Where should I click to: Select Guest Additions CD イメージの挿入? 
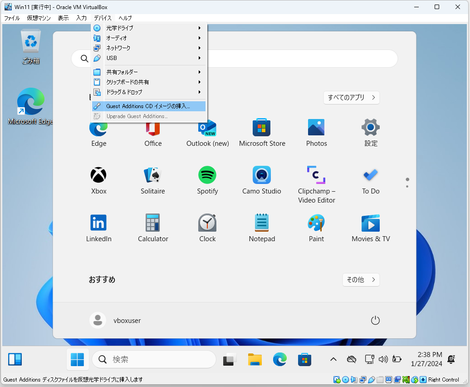click(149, 106)
